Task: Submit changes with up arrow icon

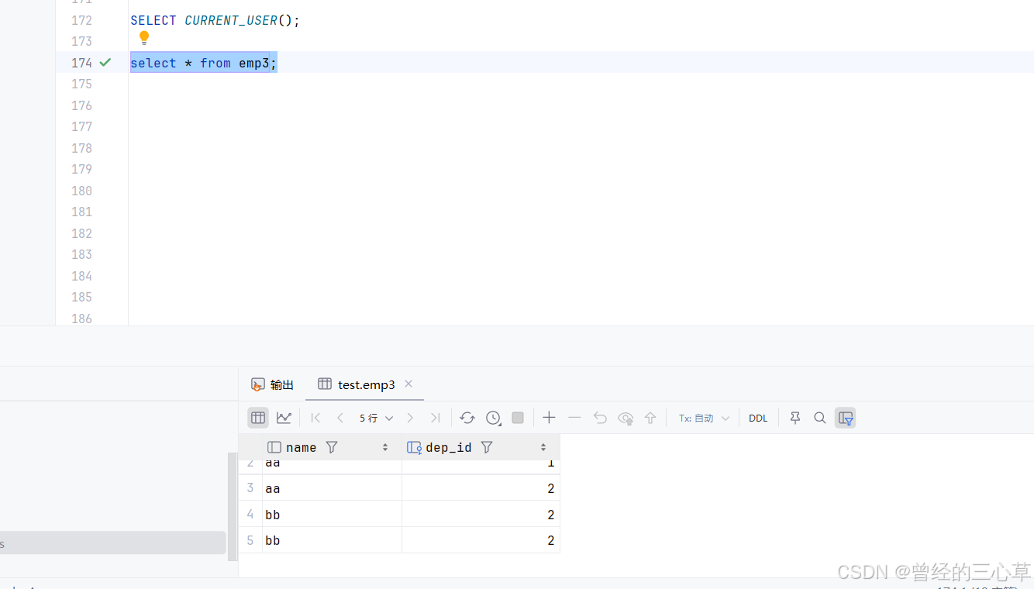Action: [650, 418]
